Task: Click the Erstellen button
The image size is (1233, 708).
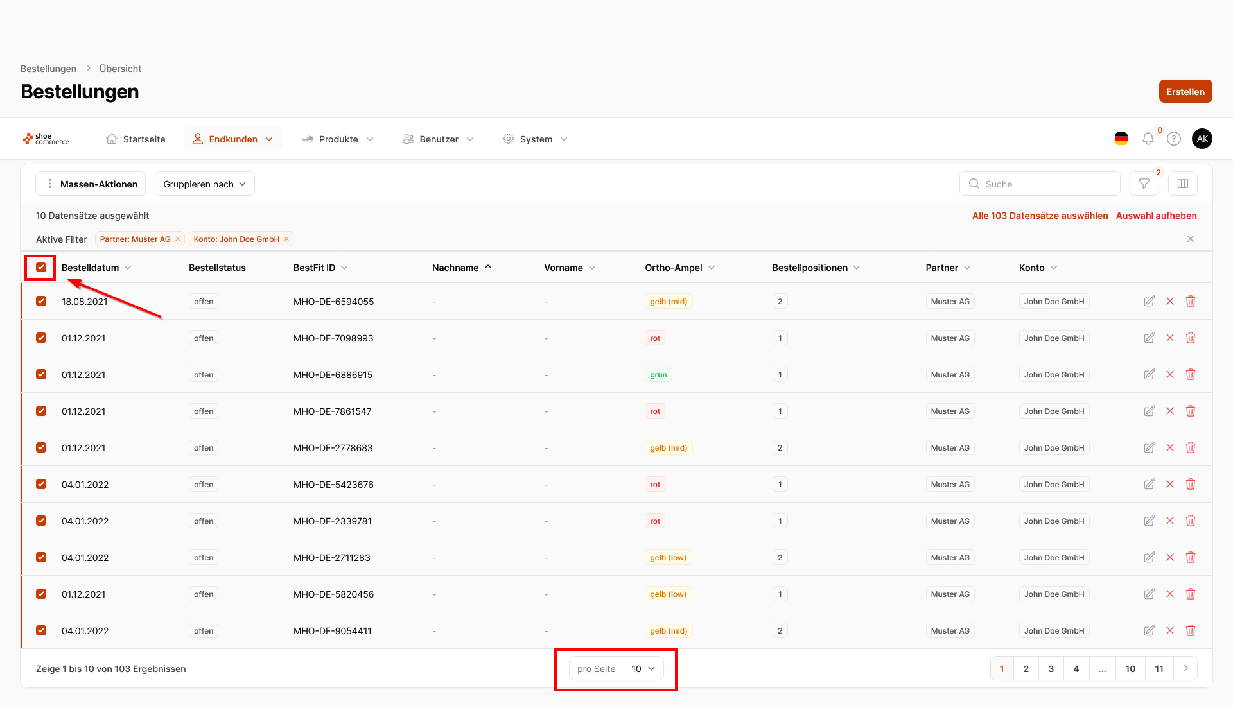Action: pyautogui.click(x=1185, y=92)
